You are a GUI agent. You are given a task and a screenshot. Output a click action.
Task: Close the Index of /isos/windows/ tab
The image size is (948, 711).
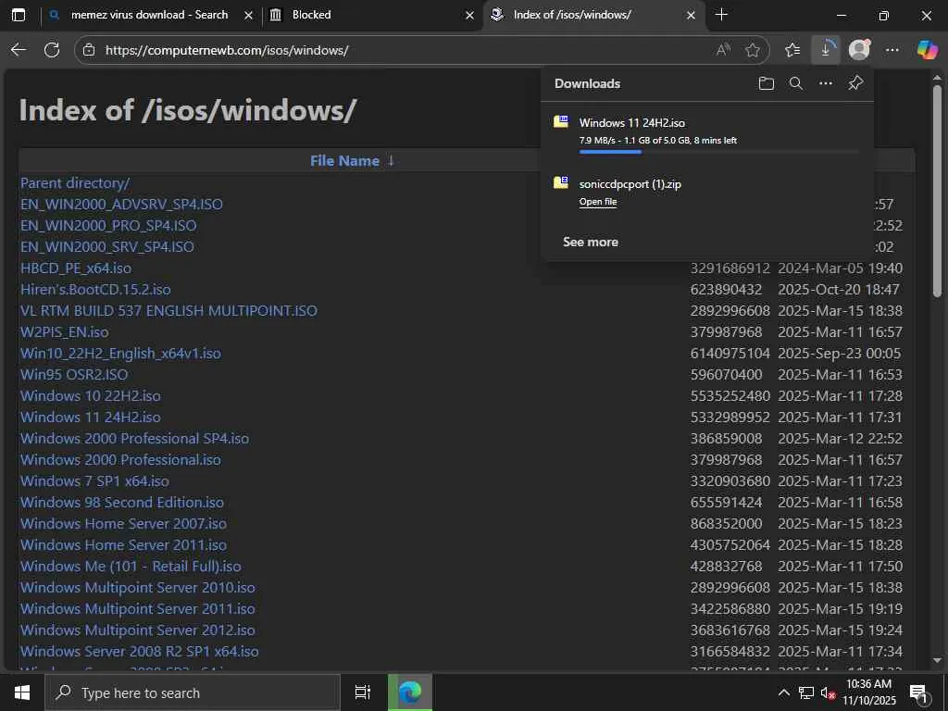point(691,16)
